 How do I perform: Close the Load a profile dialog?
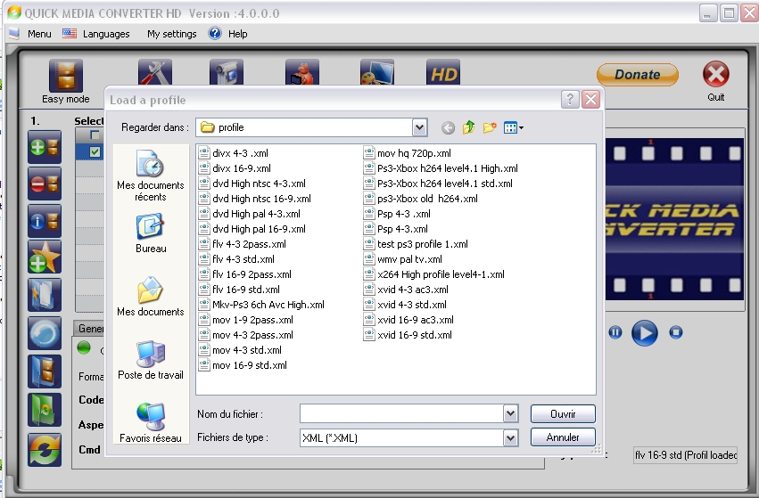coord(591,100)
